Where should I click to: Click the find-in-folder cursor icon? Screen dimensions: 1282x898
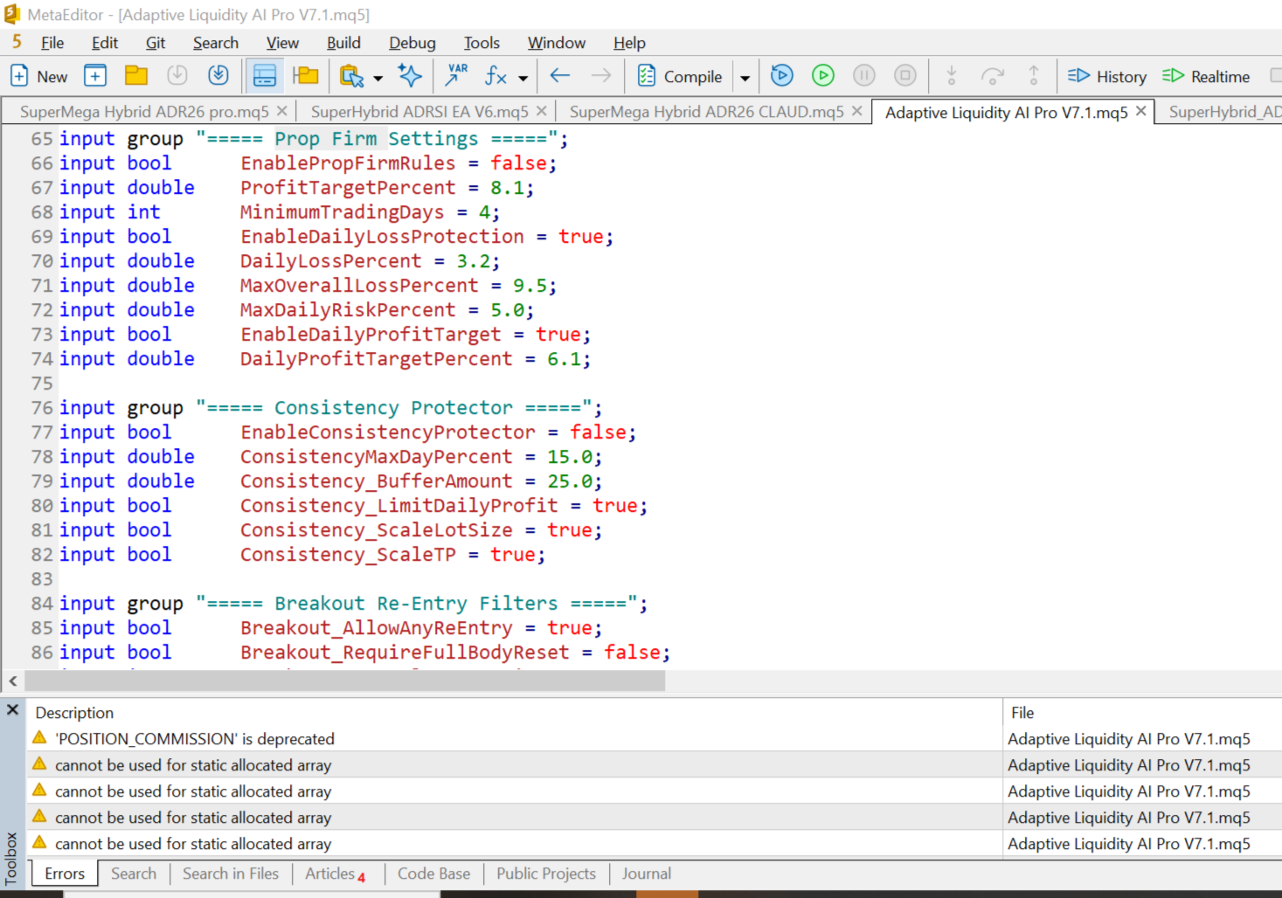point(351,76)
